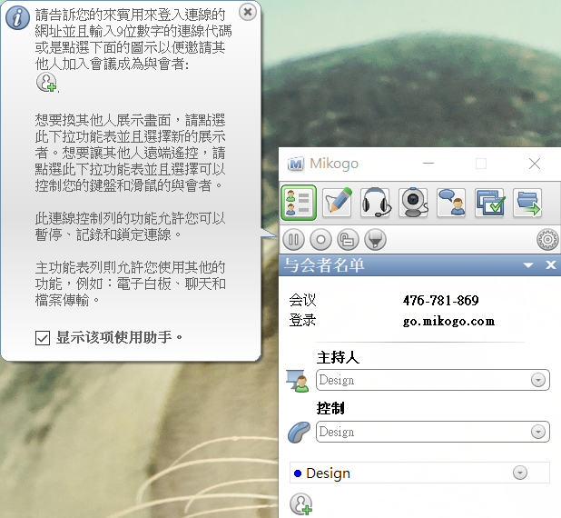Turn on the webcam icon

(413, 203)
